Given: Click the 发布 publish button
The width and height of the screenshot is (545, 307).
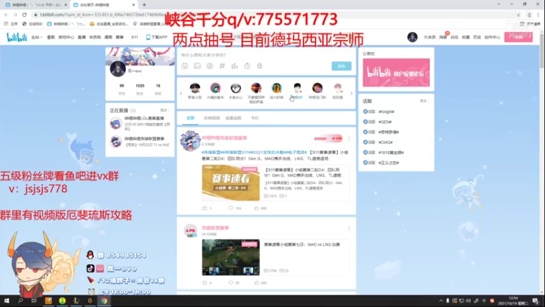Looking at the screenshot, I should pyautogui.click(x=341, y=66).
